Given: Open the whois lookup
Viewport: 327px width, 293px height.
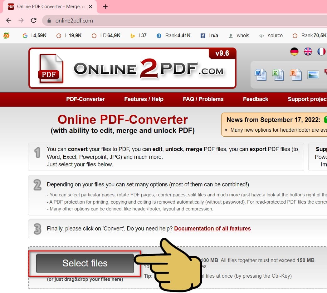Looking at the screenshot, I should click(x=239, y=36).
